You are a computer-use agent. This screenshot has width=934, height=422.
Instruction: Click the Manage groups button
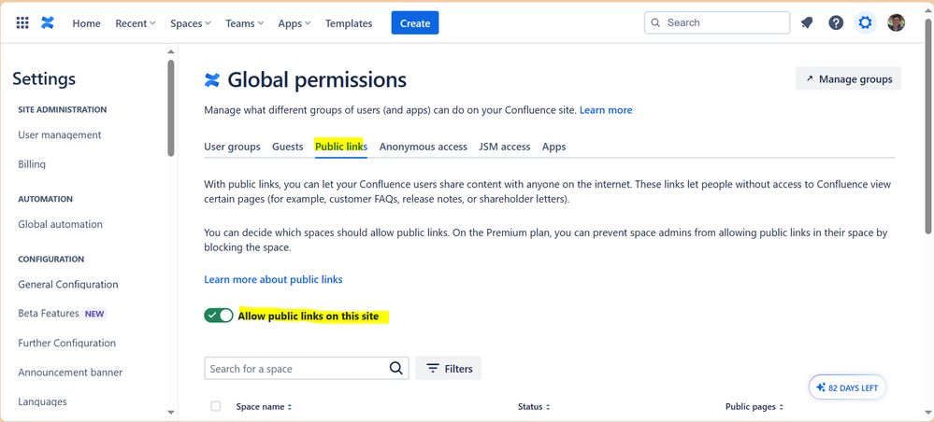848,78
